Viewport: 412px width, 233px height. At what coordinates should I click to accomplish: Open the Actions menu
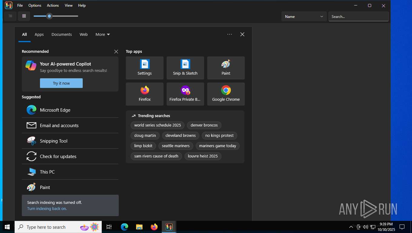tap(53, 5)
